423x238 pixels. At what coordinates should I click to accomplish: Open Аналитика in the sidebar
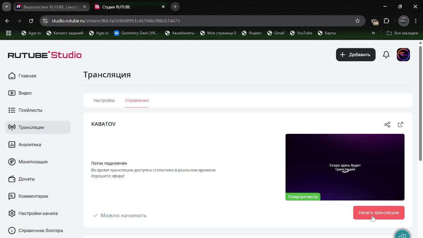pos(38,144)
